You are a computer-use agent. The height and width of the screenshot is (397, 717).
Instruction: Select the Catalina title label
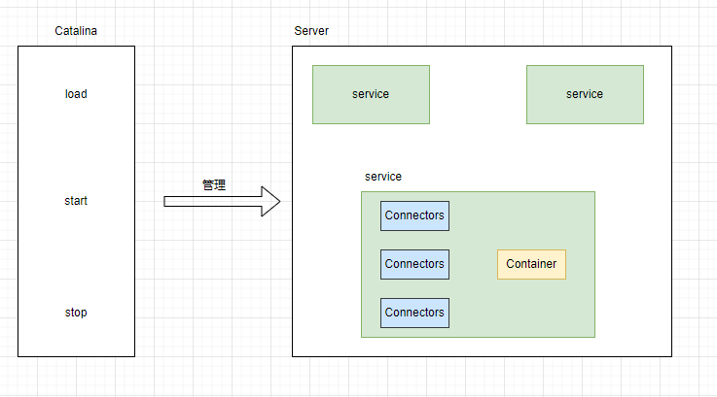[x=76, y=31]
